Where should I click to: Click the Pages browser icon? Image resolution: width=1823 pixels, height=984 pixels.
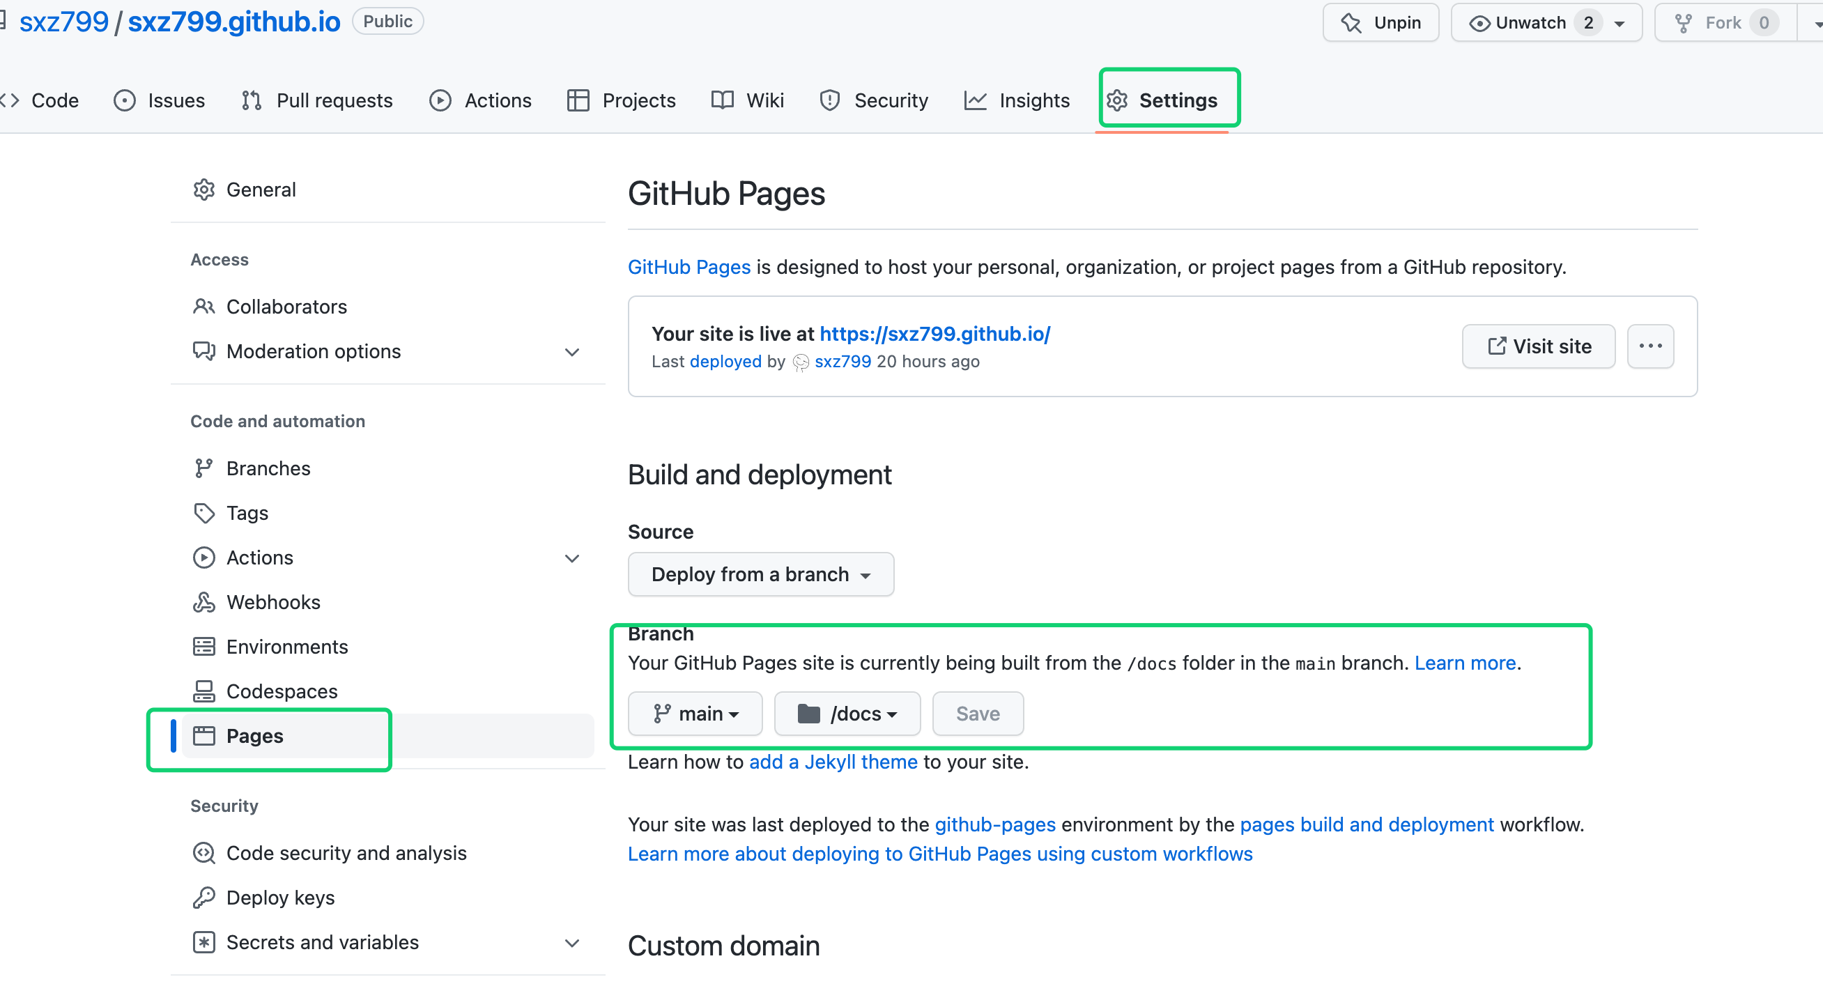203,735
